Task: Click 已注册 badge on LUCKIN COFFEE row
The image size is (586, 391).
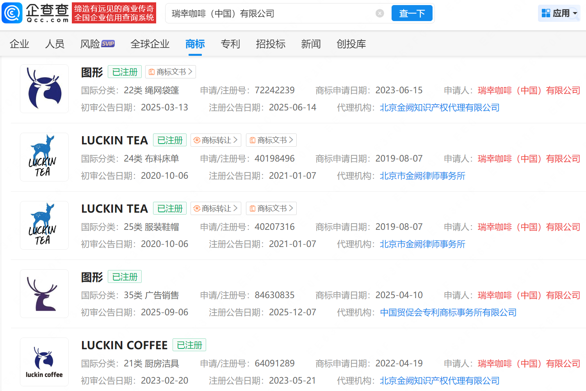Action: point(189,345)
